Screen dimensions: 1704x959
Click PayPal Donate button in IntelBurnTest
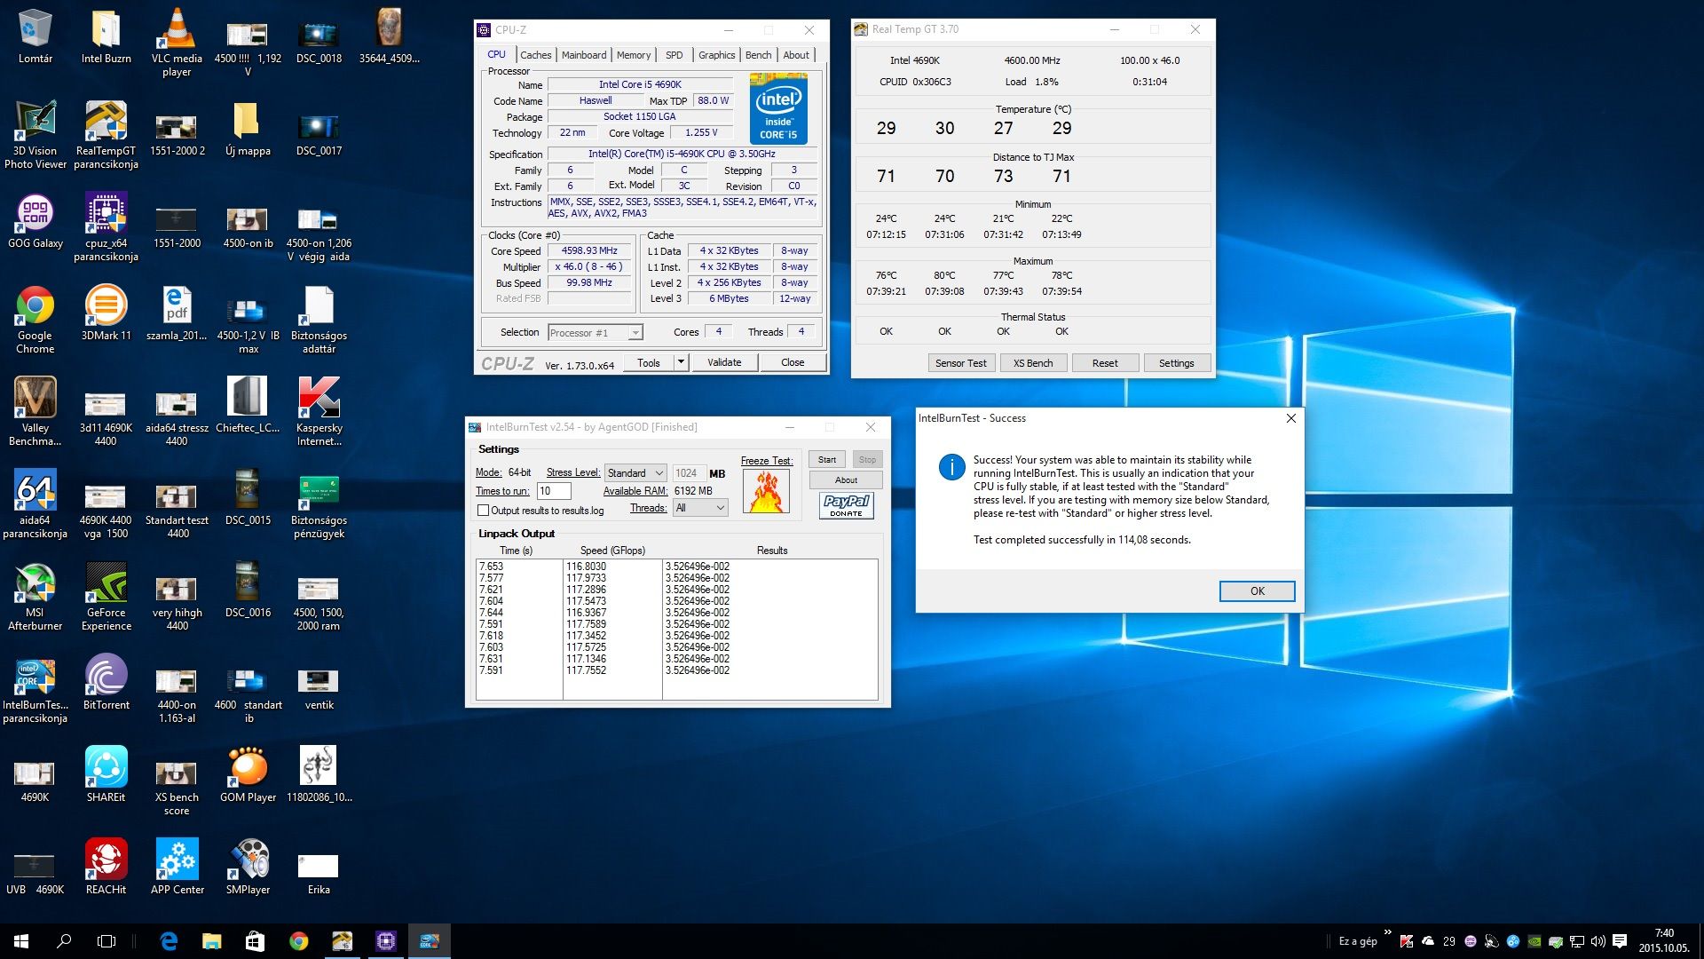tap(846, 506)
